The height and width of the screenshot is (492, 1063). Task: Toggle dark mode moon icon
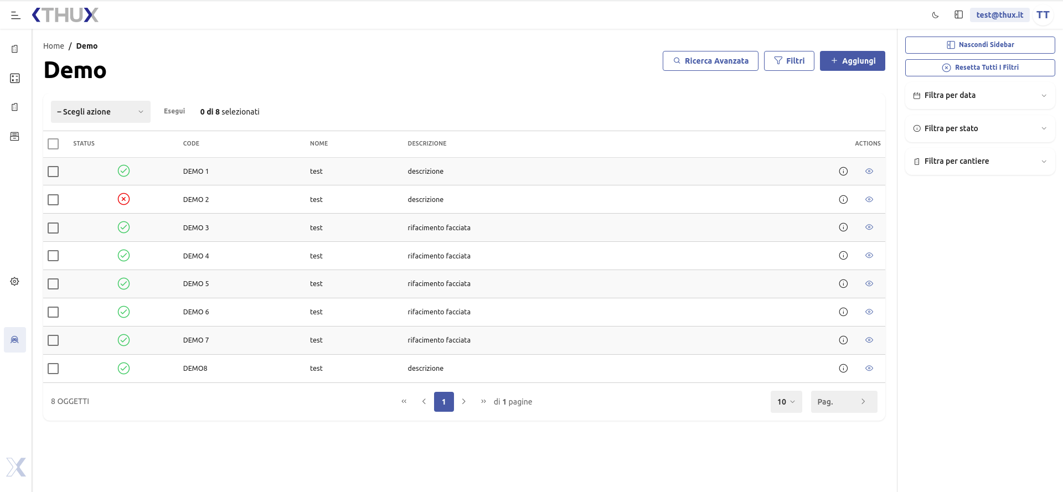935,15
